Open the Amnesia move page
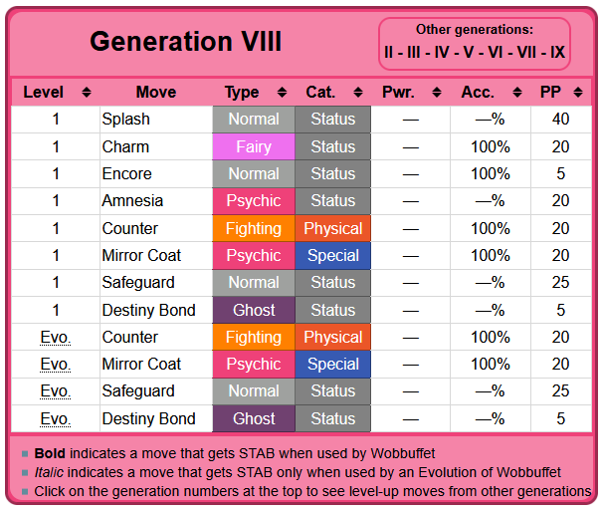This screenshot has height=513, width=602. point(132,201)
